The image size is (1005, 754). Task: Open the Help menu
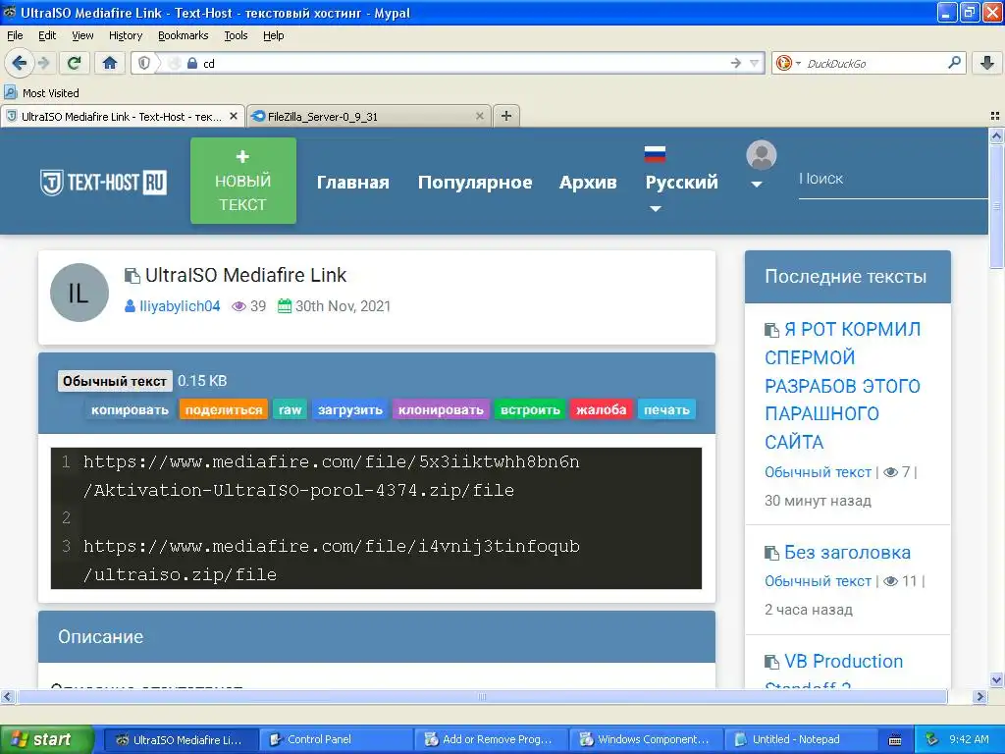pyautogui.click(x=273, y=35)
